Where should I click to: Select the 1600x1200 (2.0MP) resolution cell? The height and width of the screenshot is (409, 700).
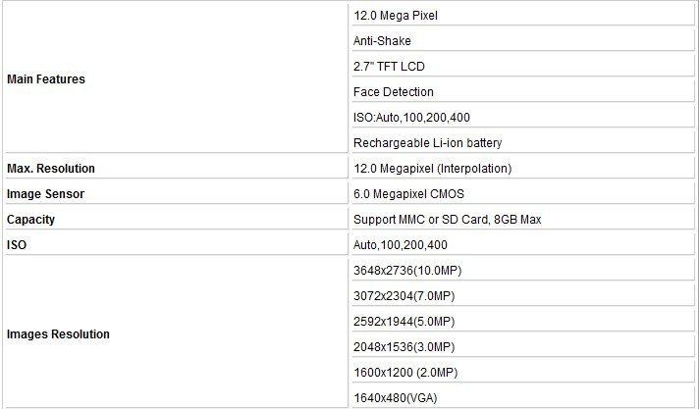click(x=405, y=373)
